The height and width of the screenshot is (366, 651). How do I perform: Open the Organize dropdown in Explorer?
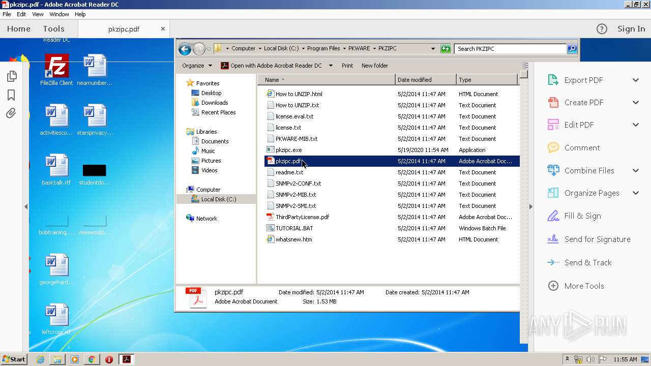197,66
